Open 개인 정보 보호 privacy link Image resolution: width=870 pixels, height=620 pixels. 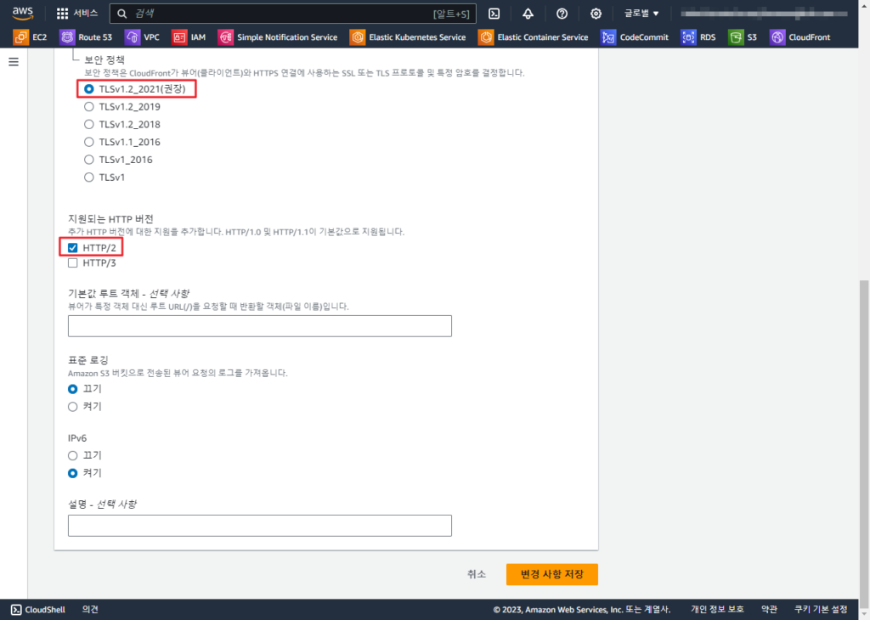[717, 610]
